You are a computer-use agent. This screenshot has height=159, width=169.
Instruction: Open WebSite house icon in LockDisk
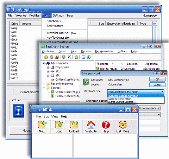tap(91, 125)
